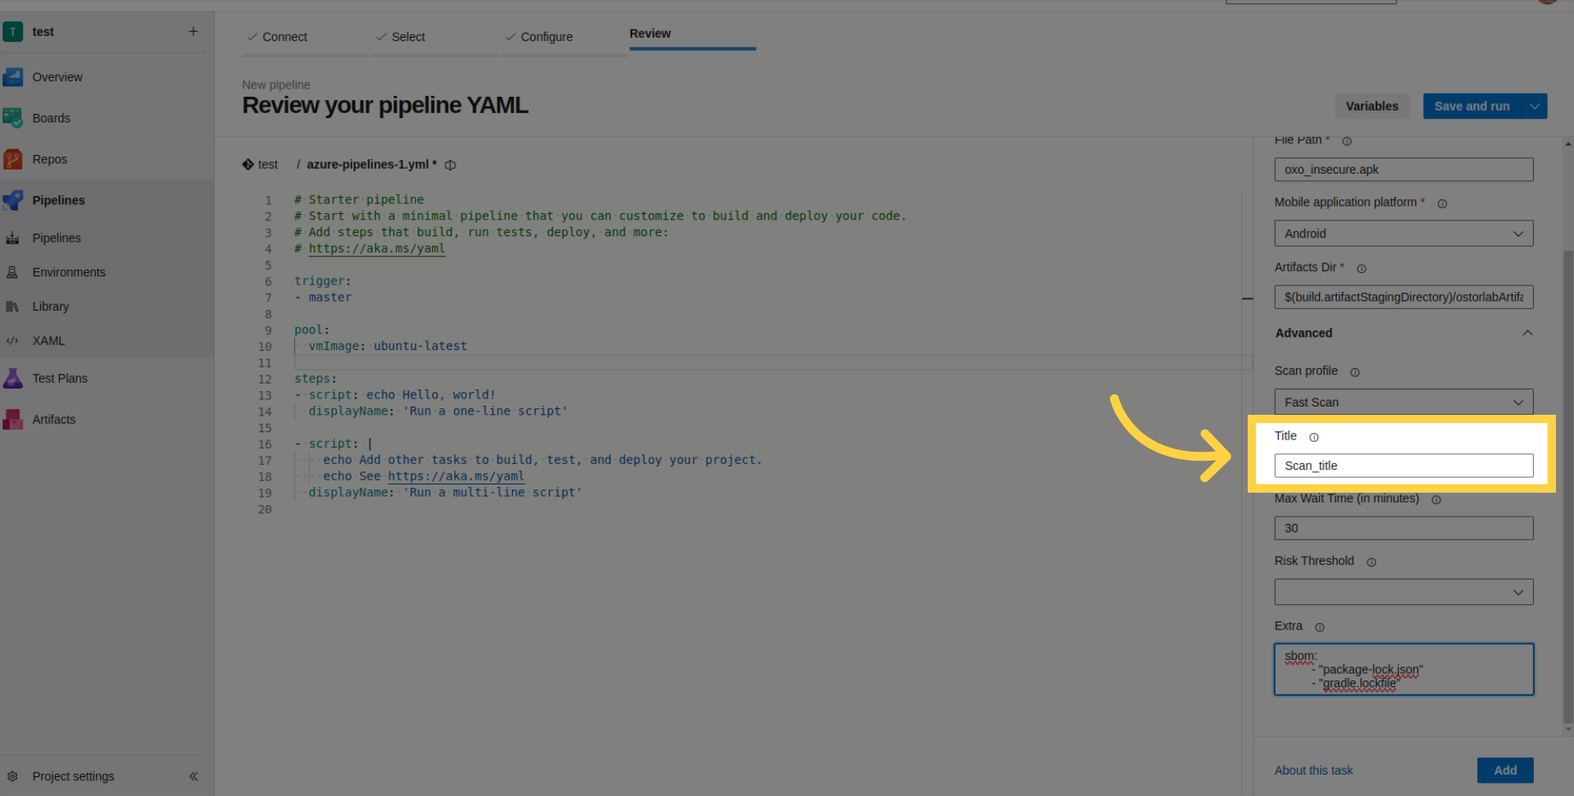1574x796 pixels.
Task: Open the Save and run dropdown arrow
Action: coord(1534,107)
